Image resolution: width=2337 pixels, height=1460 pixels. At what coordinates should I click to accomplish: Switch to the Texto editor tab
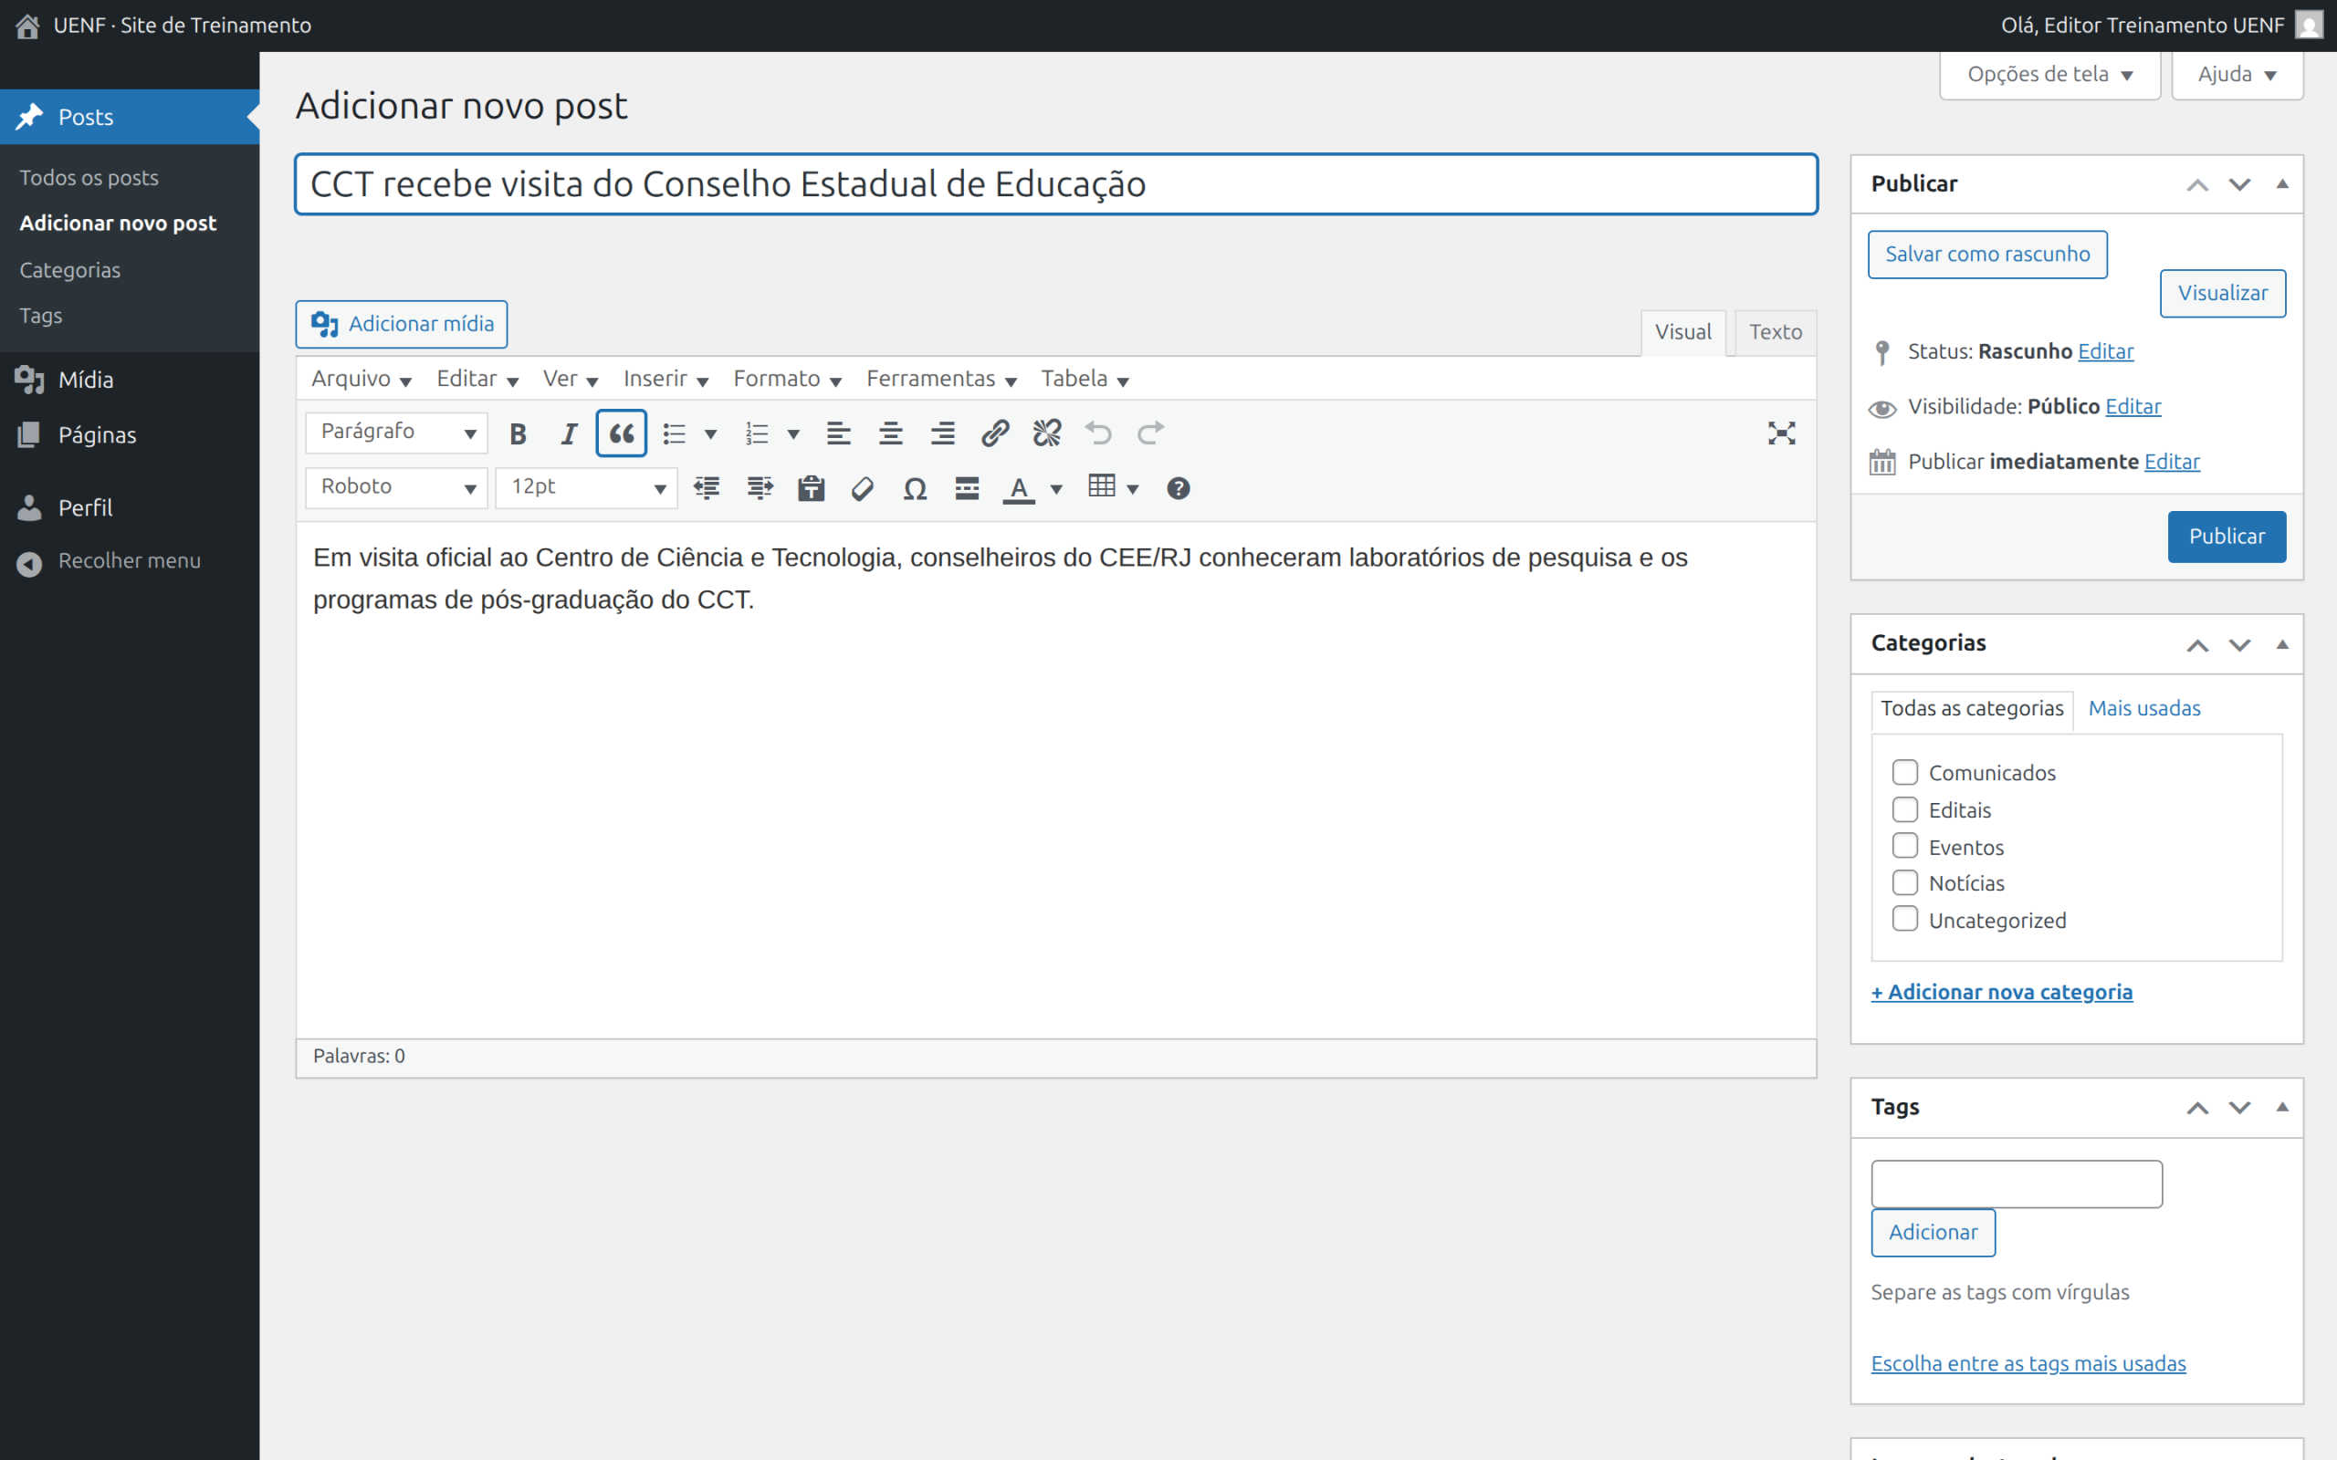(x=1775, y=332)
